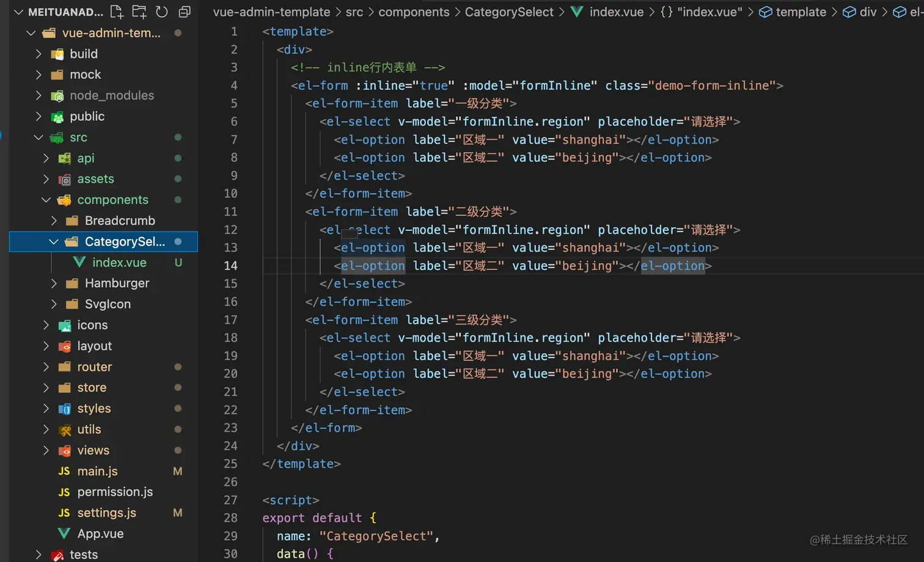Image resolution: width=924 pixels, height=562 pixels.
Task: Click the Vue file icon beside index.vue in tree
Action: click(x=79, y=262)
